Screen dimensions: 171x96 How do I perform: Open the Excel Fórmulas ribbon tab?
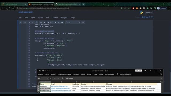(76, 74)
